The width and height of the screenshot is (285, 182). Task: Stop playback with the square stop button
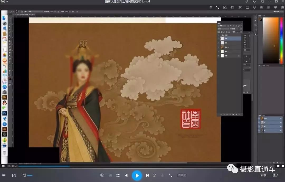[x=283, y=166]
